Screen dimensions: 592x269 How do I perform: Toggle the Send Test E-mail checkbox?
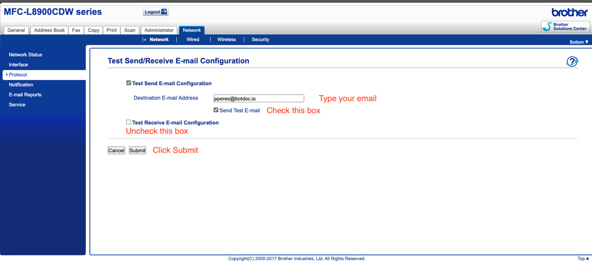click(216, 110)
